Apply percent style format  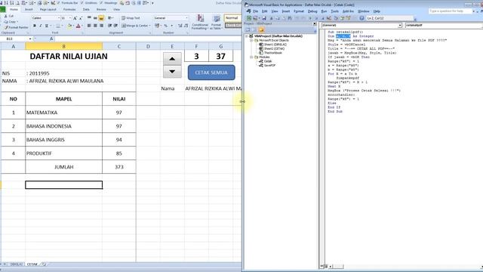point(165,26)
